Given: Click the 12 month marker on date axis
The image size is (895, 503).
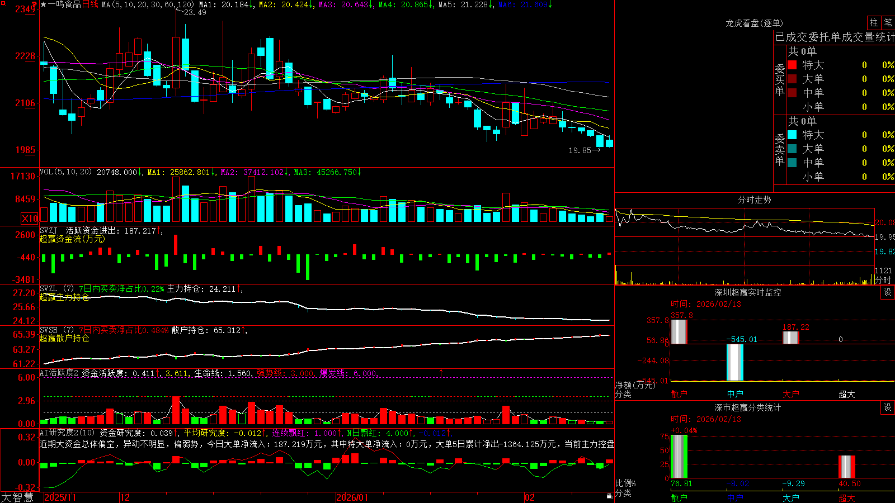Looking at the screenshot, I should point(125,497).
